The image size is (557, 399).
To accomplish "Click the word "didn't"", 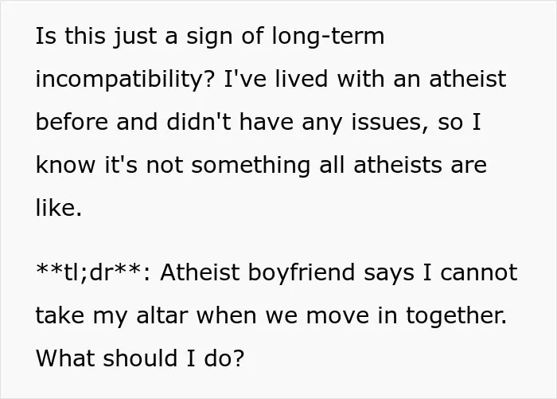I will point(199,121).
